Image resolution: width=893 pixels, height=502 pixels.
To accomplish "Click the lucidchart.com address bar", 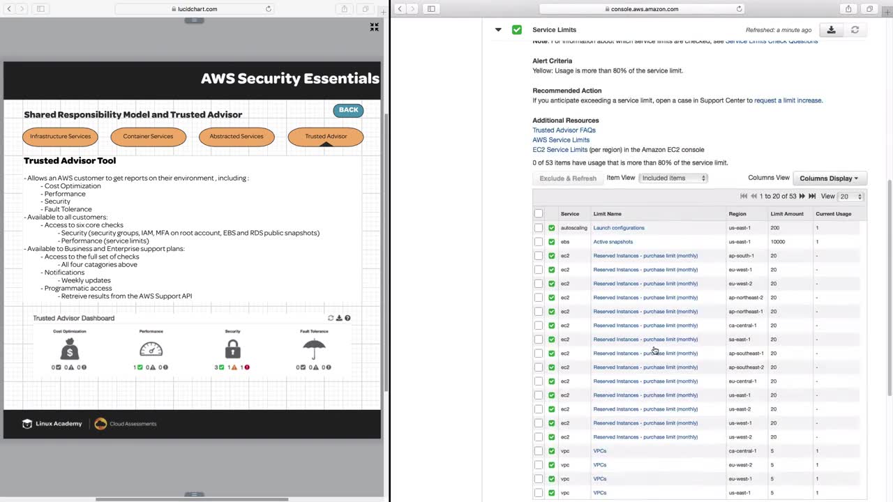I will point(195,9).
